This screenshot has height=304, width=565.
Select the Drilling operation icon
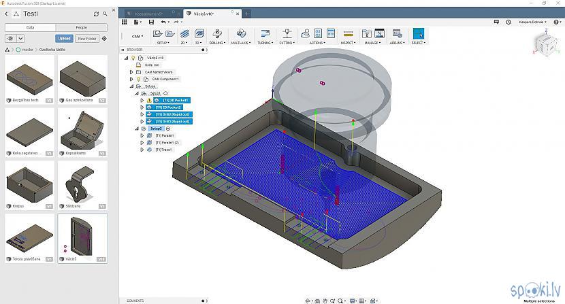217,34
